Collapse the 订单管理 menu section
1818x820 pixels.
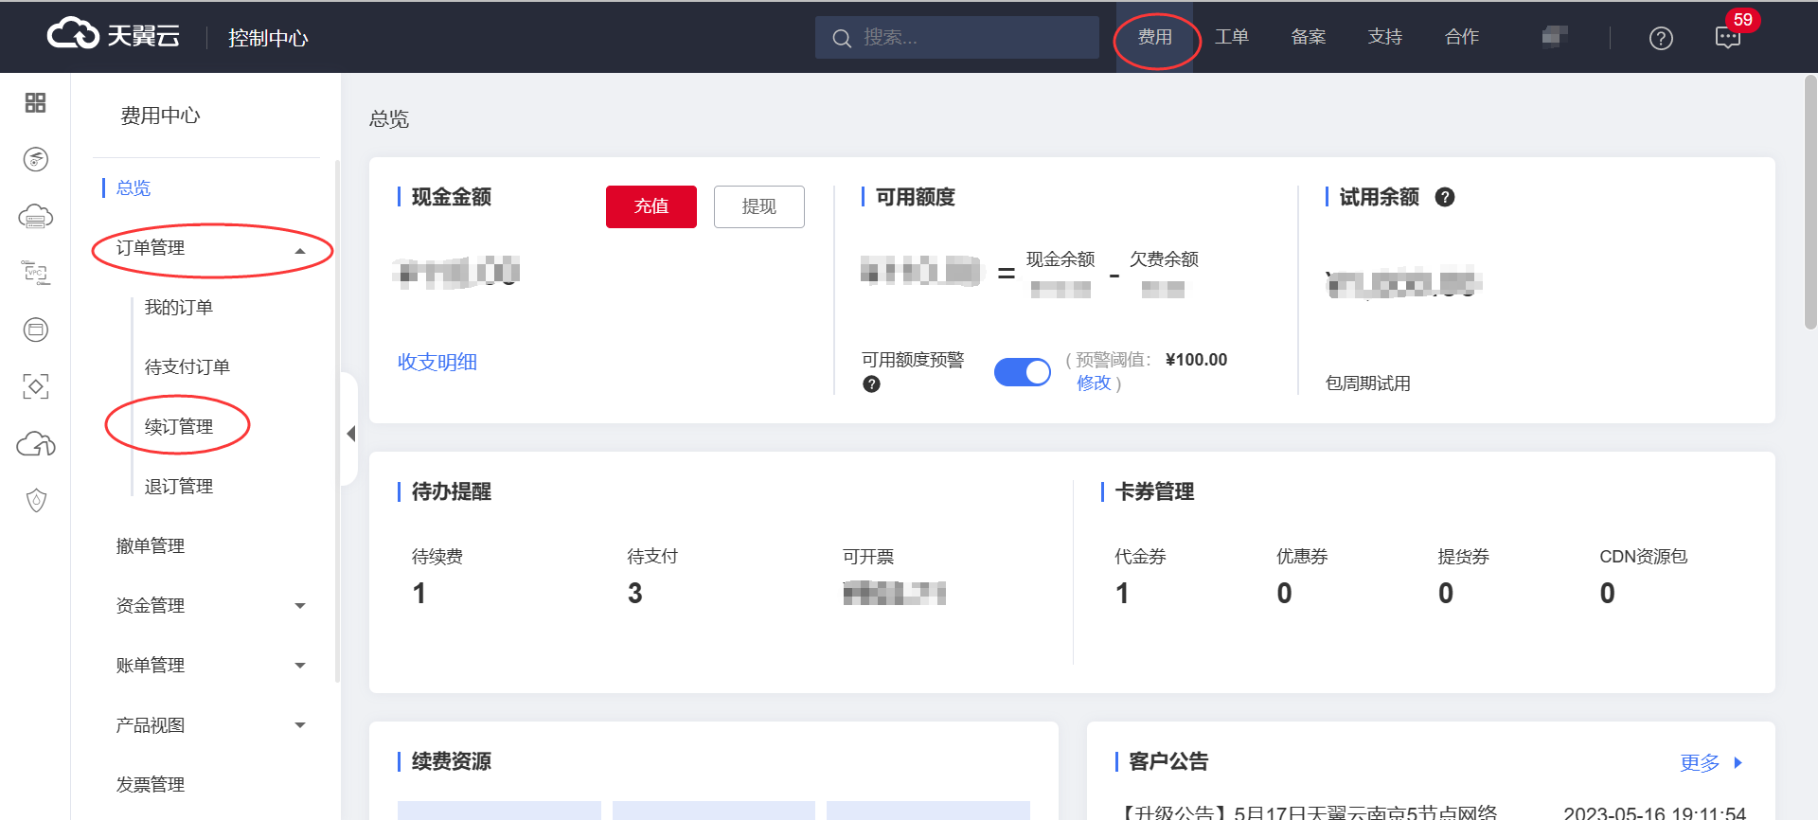point(300,251)
